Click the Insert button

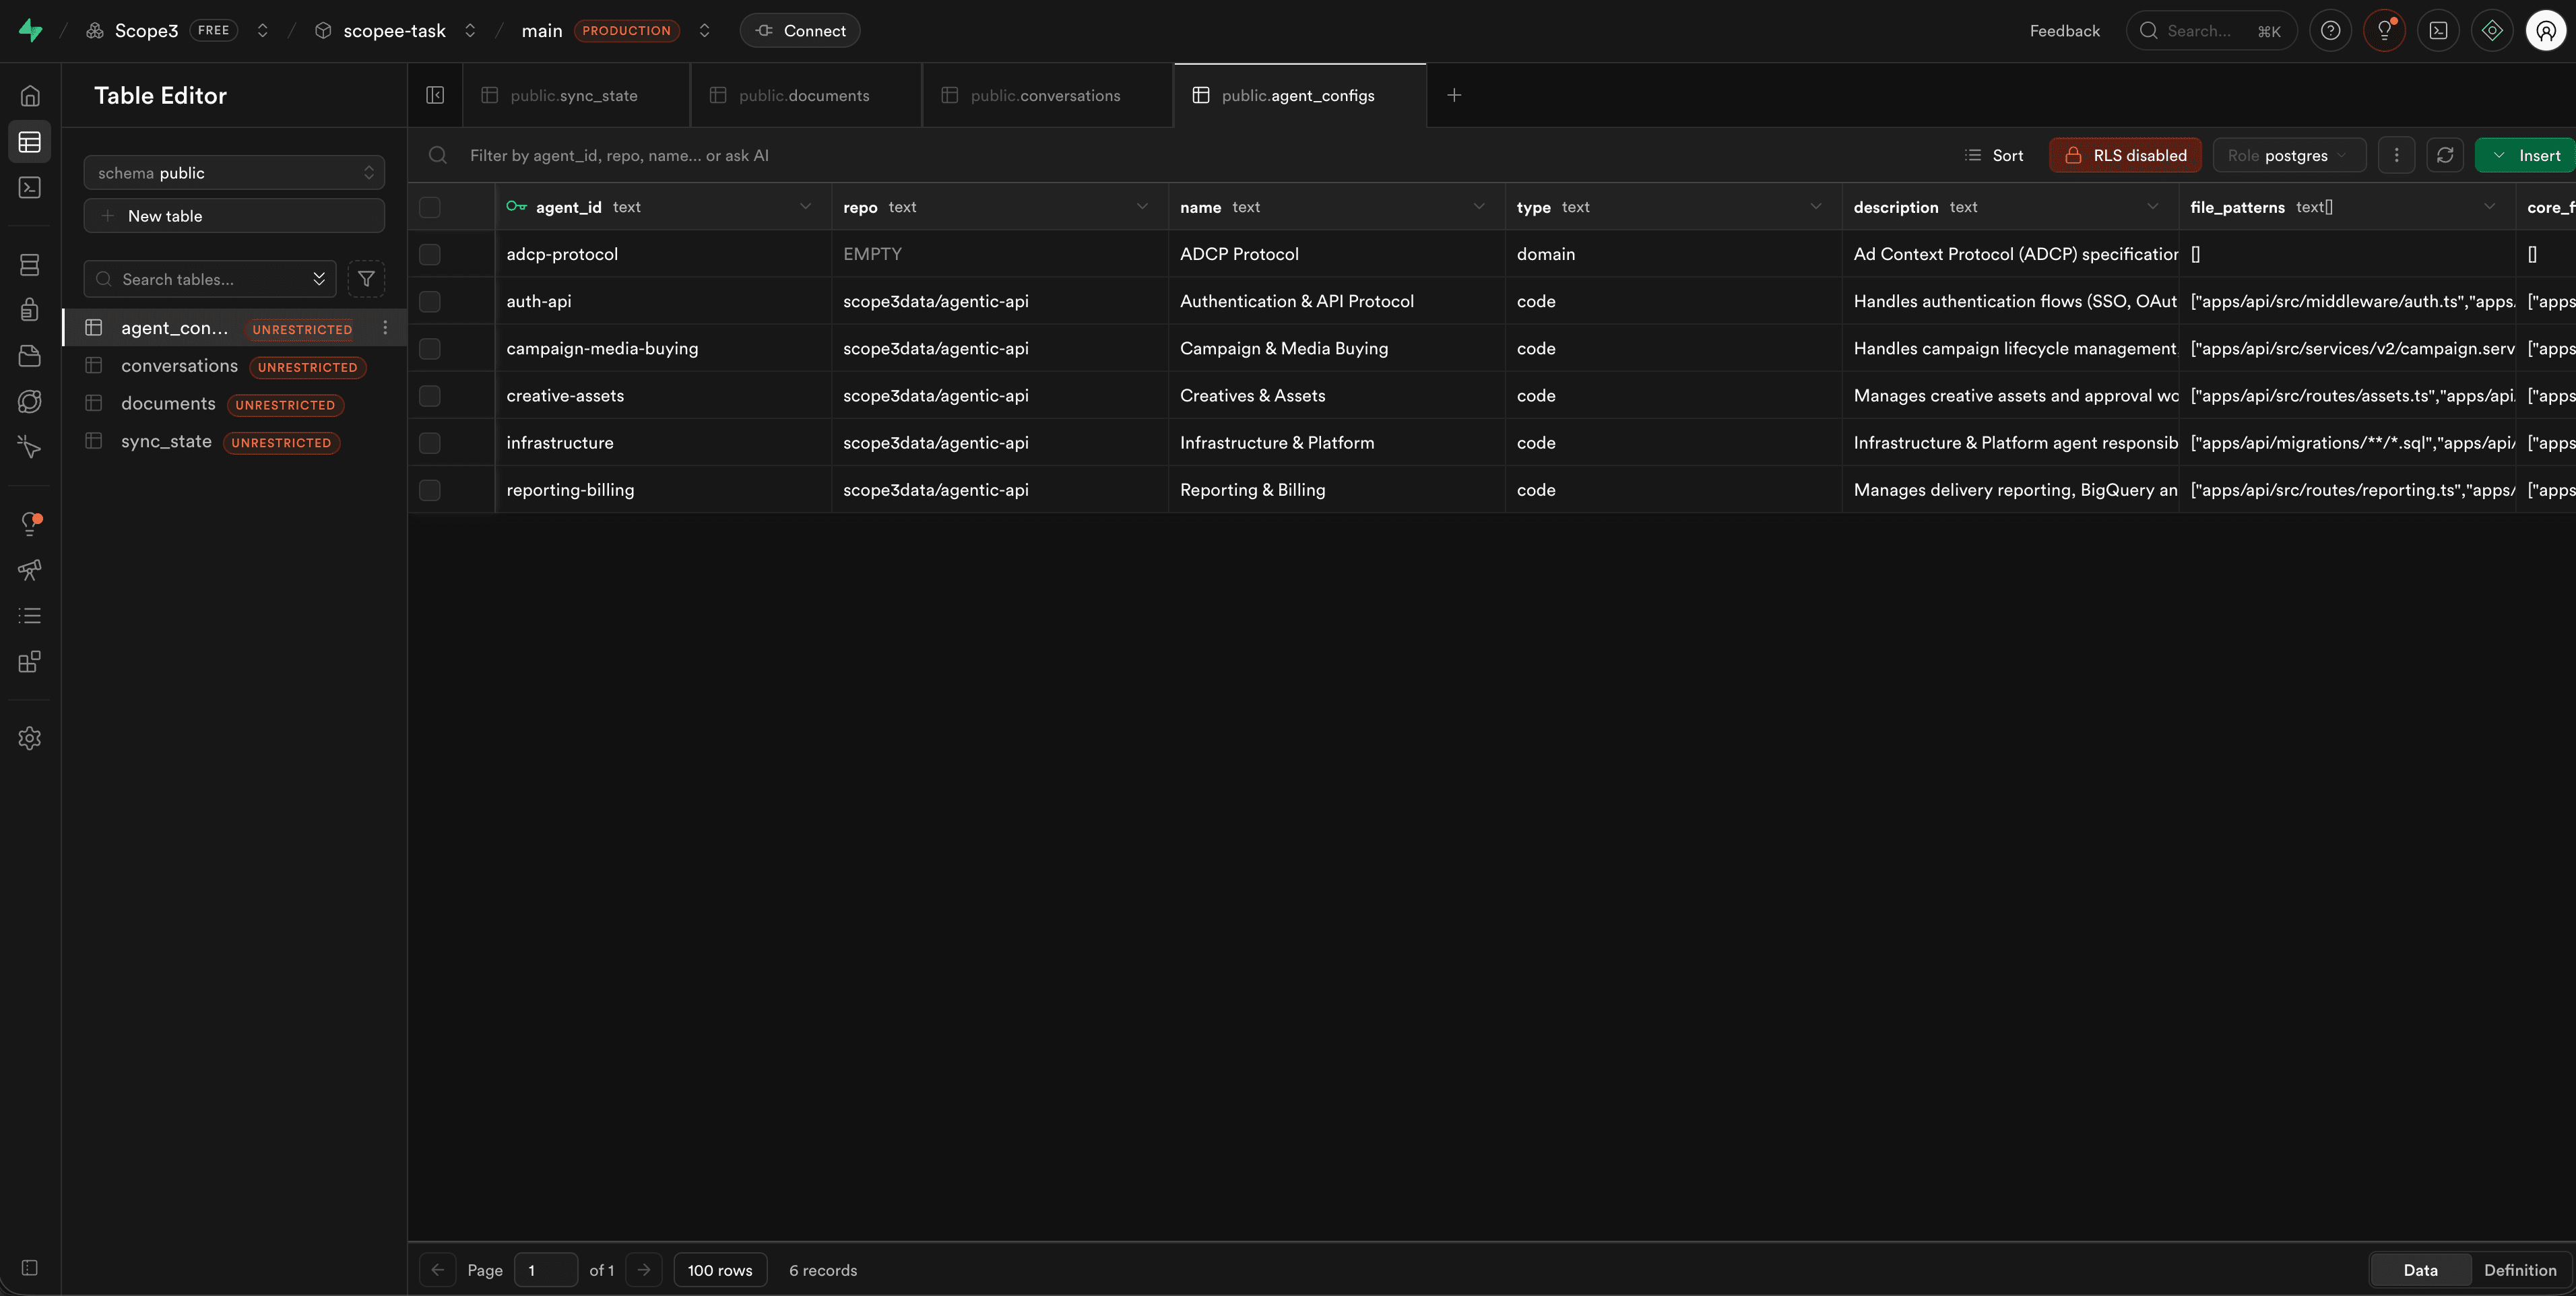[2526, 155]
